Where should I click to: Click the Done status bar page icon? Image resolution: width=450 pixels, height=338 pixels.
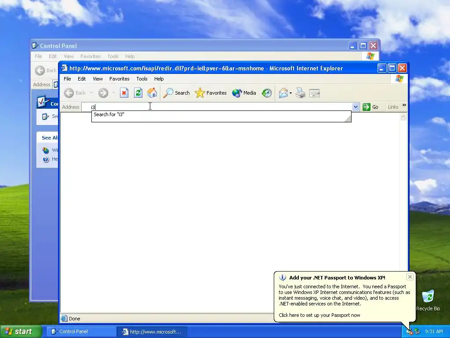[64, 318]
